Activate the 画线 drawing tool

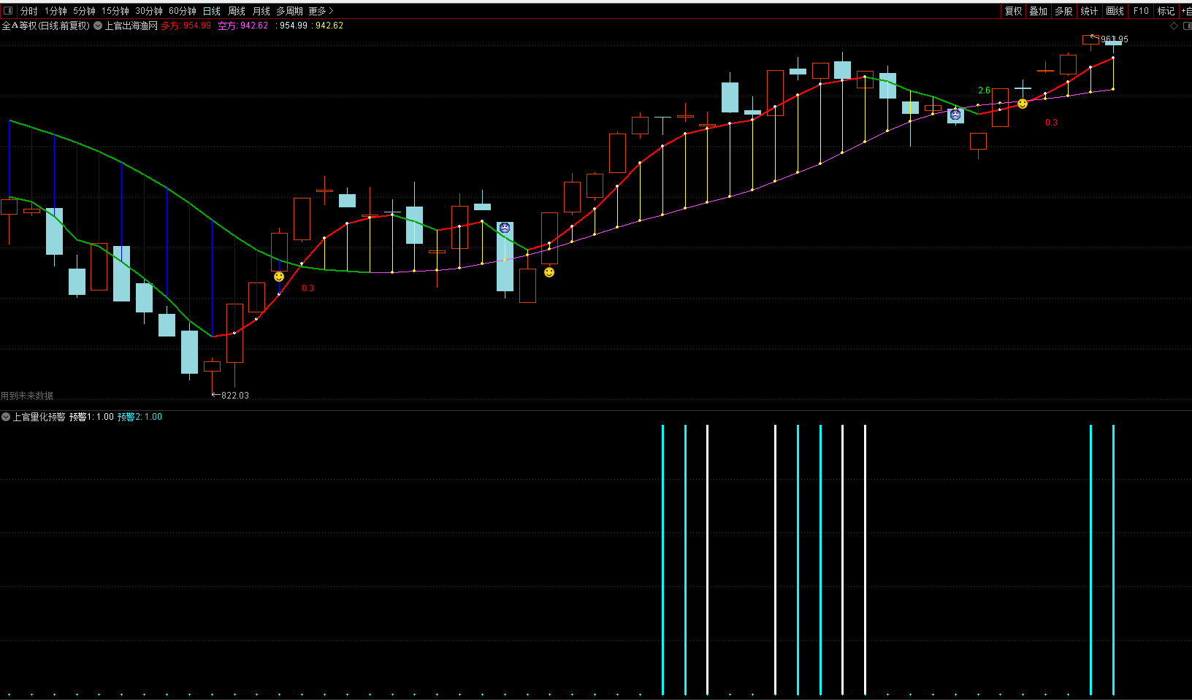click(x=1115, y=11)
